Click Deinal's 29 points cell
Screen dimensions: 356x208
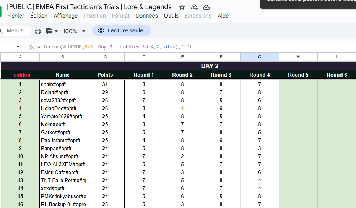click(105, 92)
